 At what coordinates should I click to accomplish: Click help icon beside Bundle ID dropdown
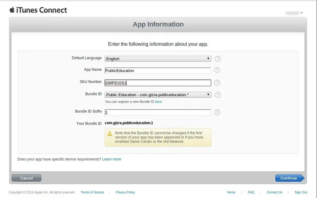218,95
